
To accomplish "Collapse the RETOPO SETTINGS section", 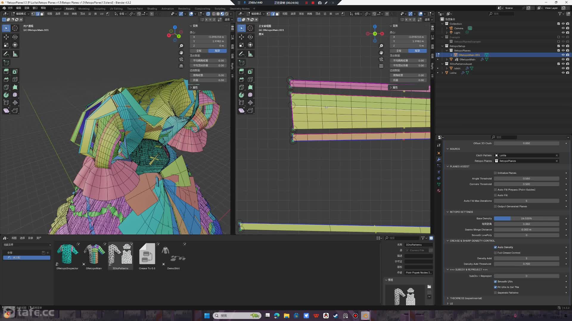I will pyautogui.click(x=447, y=212).
